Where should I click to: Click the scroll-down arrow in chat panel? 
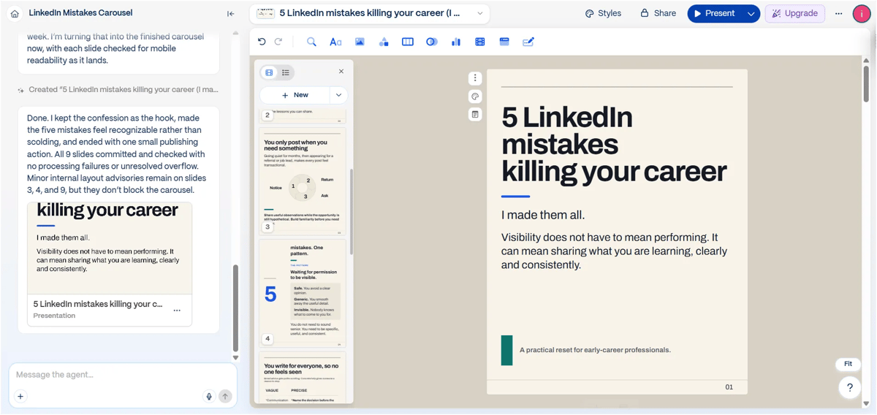[235, 358]
